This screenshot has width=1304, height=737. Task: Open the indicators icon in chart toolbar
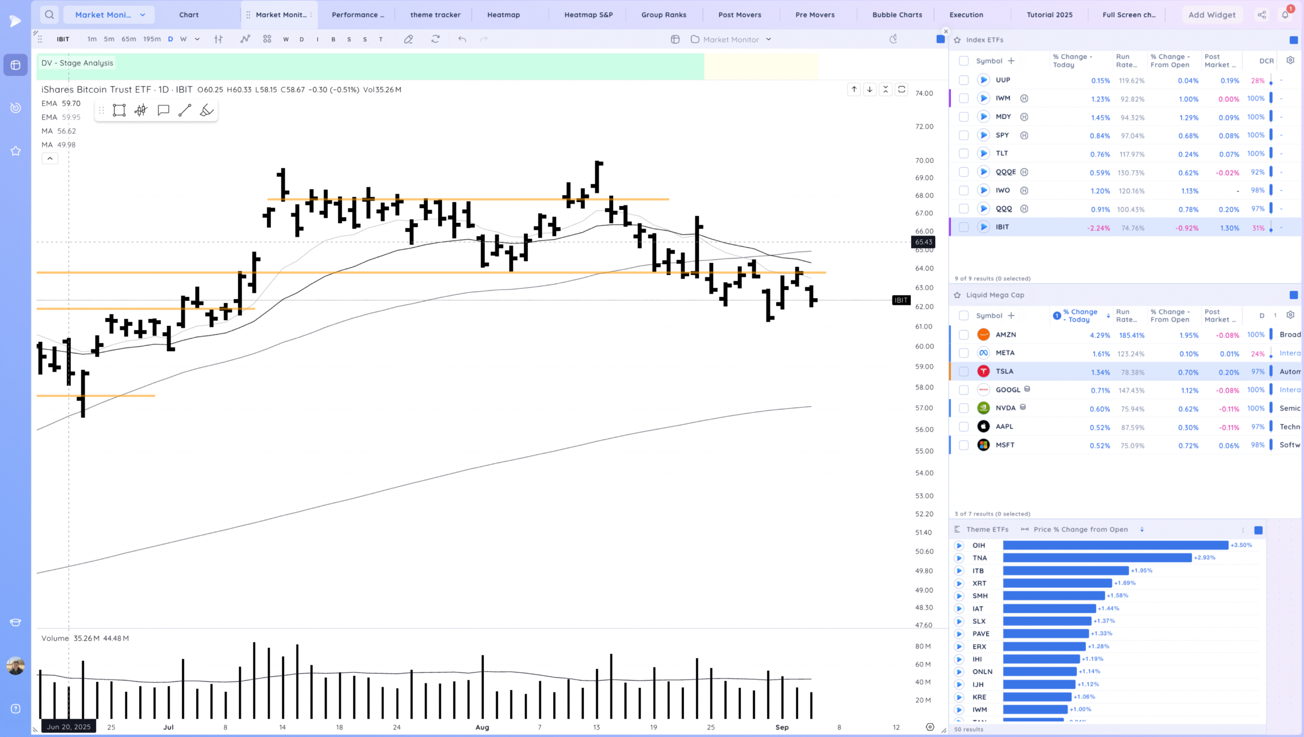click(x=246, y=39)
